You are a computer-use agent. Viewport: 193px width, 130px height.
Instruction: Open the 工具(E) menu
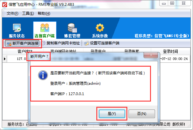[28, 13]
